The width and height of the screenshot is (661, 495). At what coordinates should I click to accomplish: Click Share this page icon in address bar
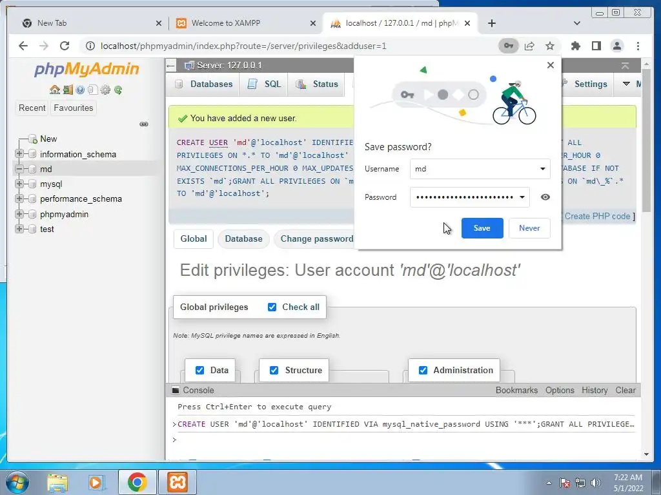[x=529, y=46]
